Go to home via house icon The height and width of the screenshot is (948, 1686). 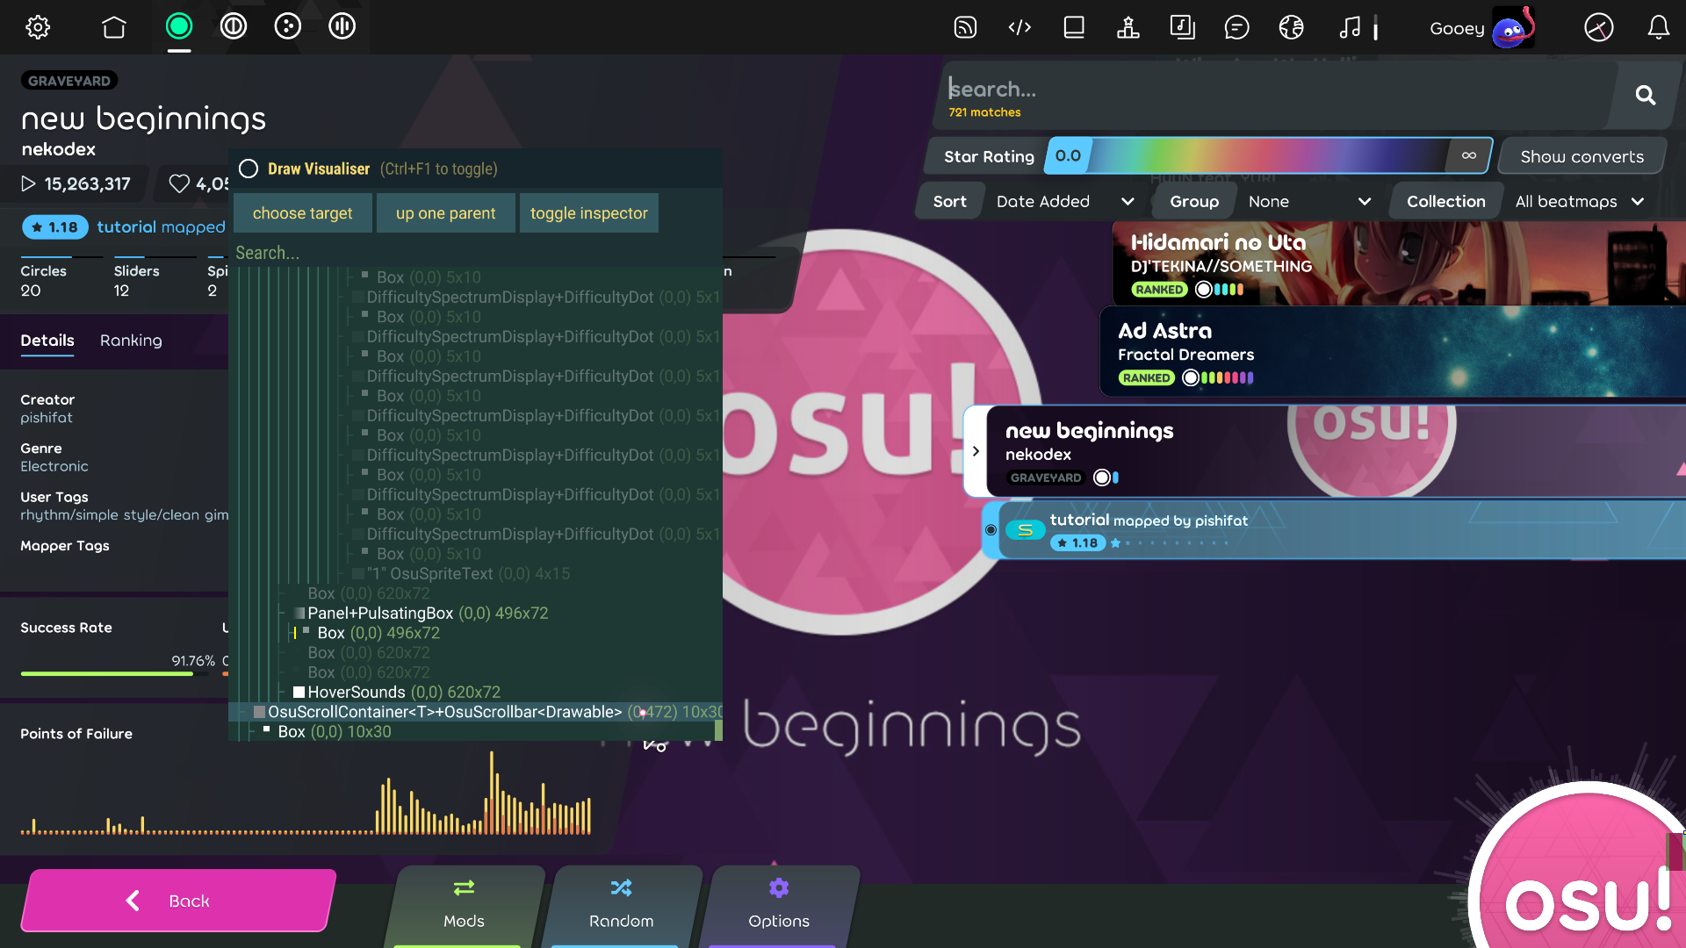(114, 27)
